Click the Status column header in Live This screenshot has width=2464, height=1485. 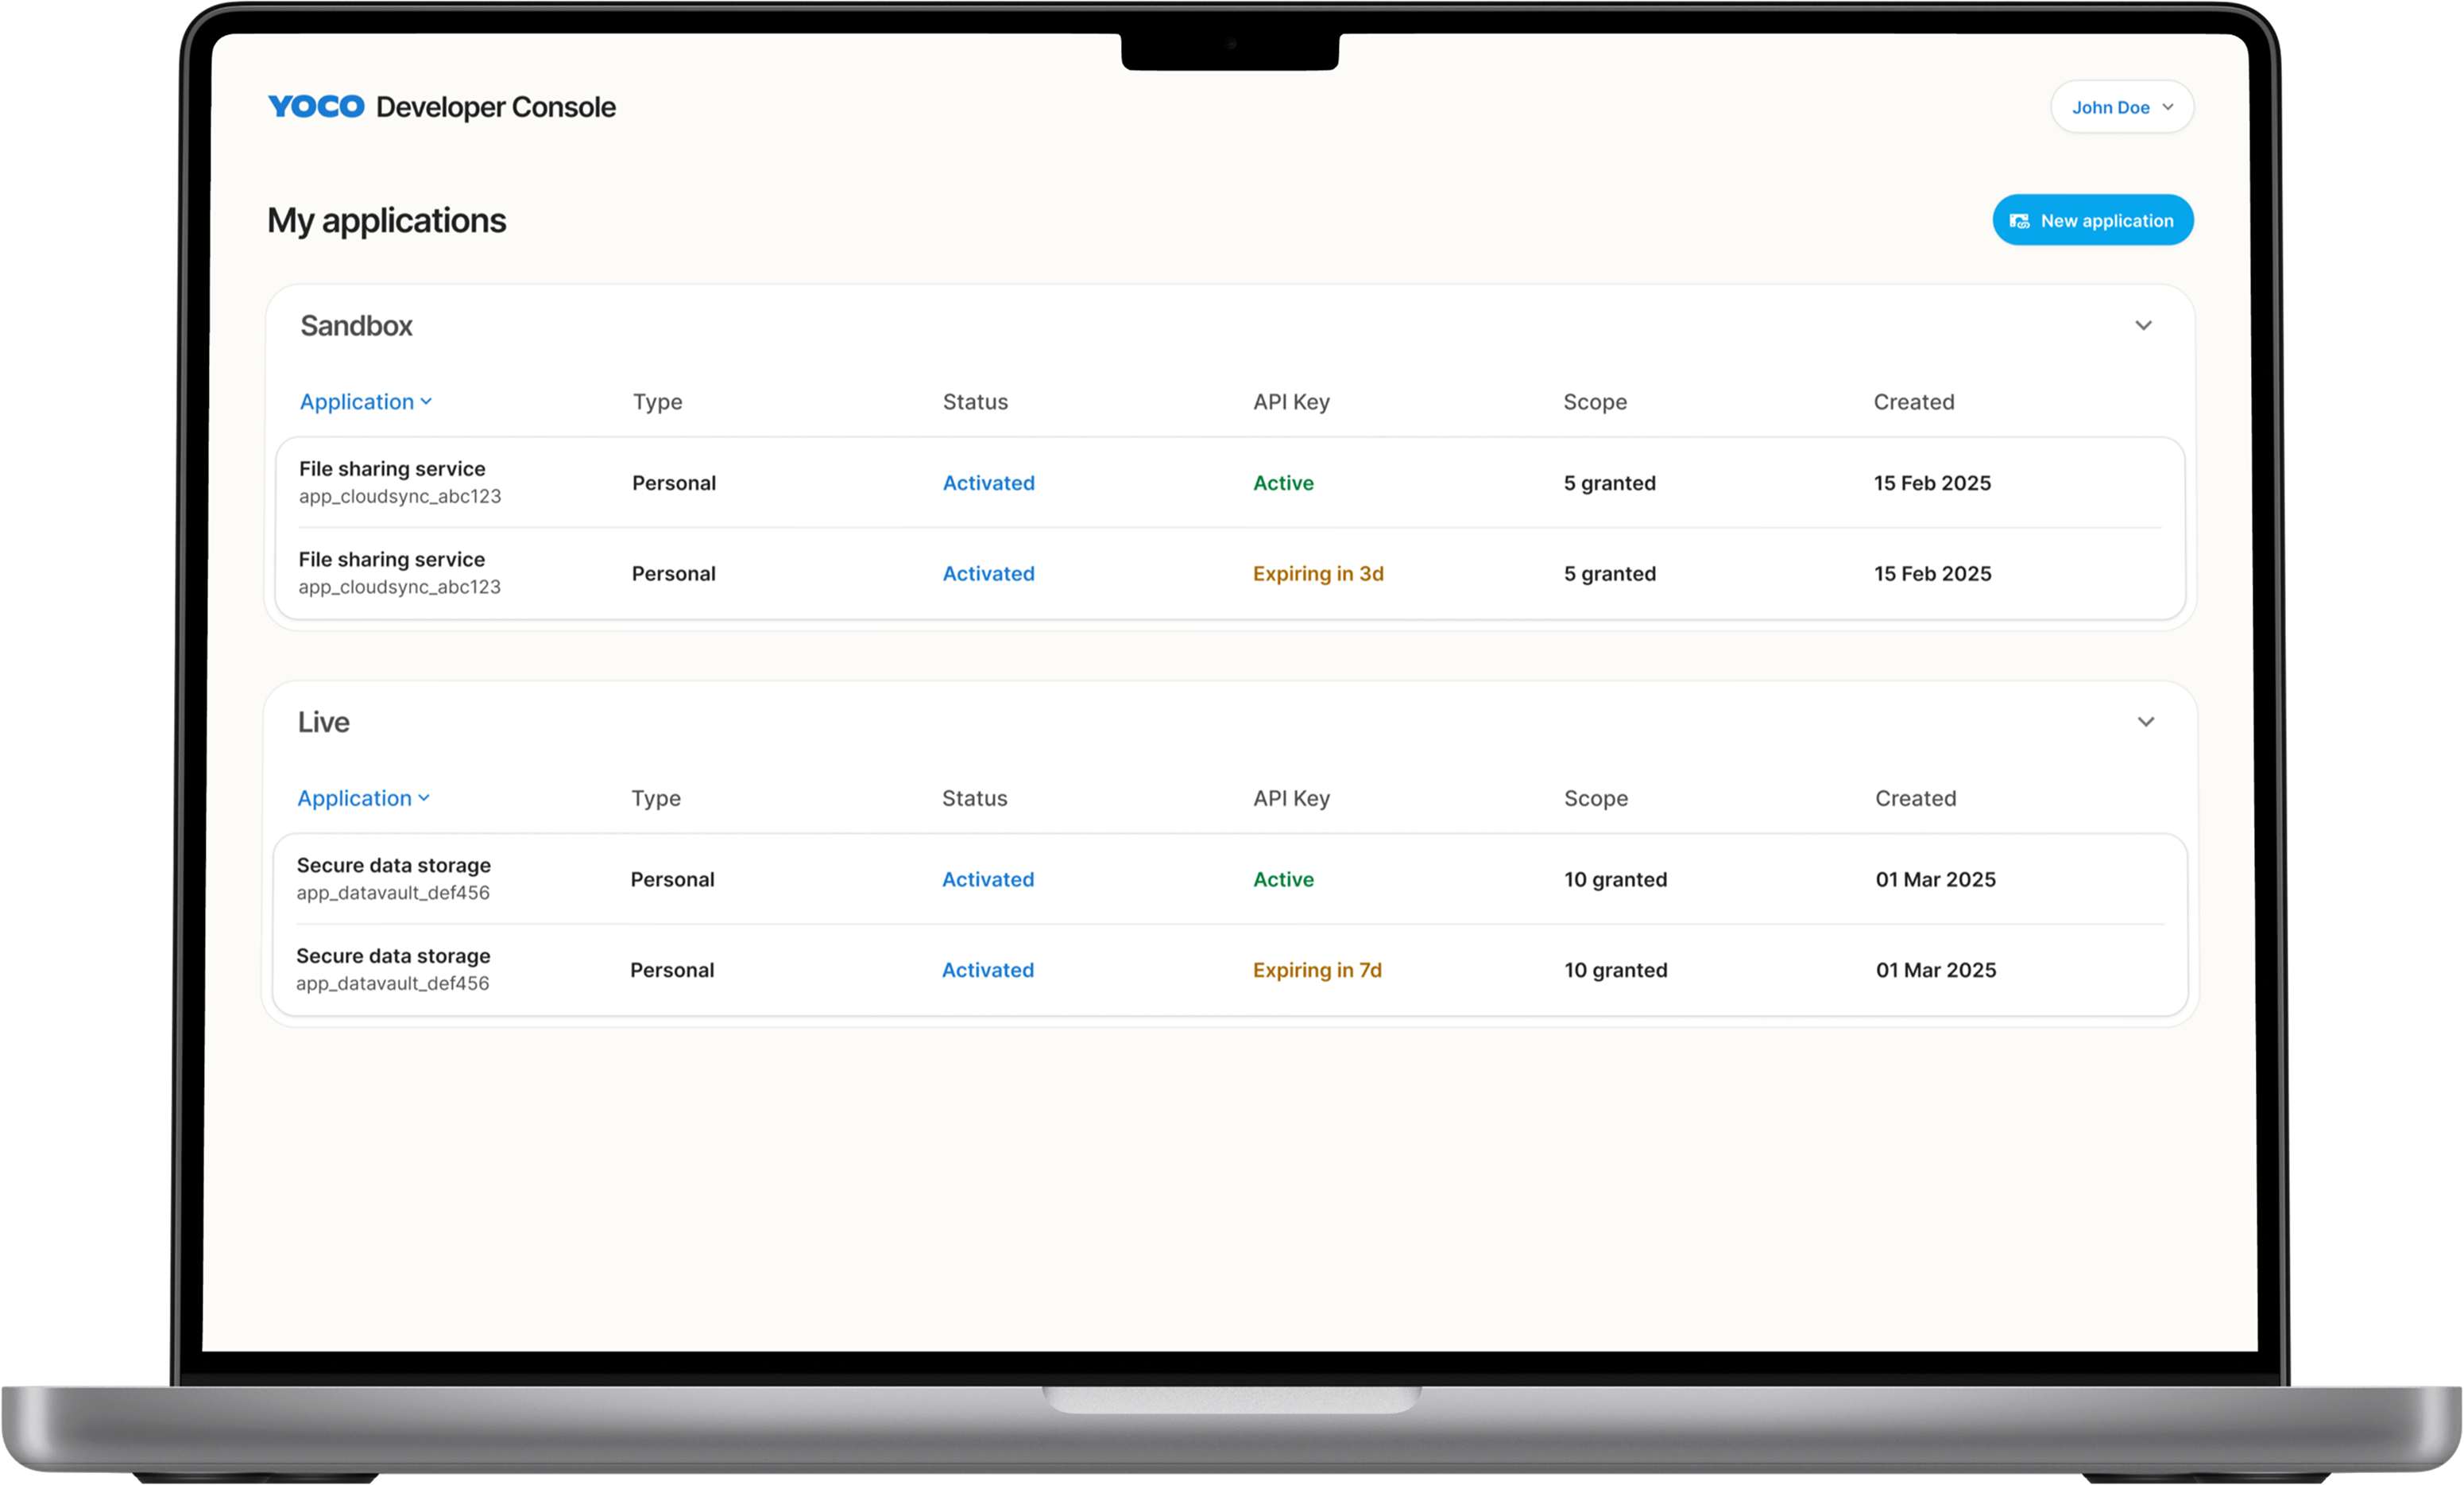pos(974,797)
